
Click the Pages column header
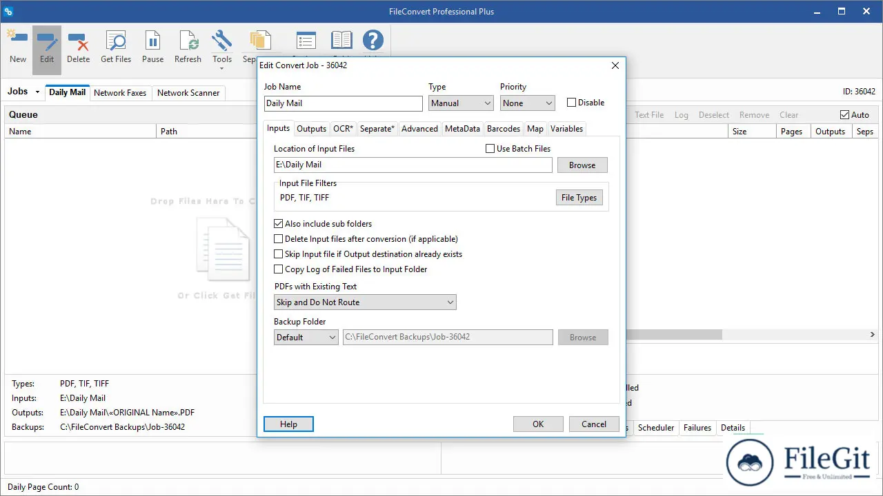pyautogui.click(x=792, y=132)
